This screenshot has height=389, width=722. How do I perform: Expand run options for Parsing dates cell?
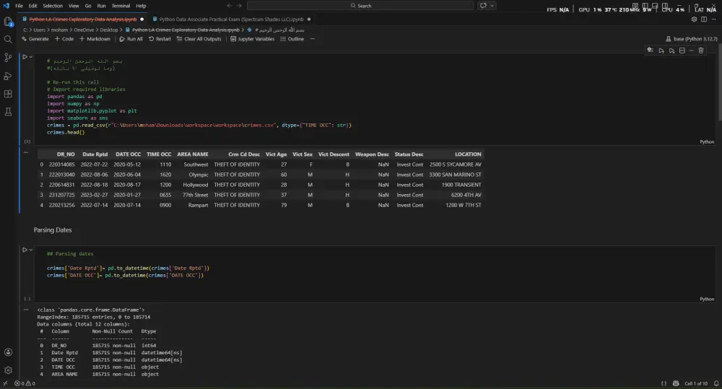click(31, 250)
